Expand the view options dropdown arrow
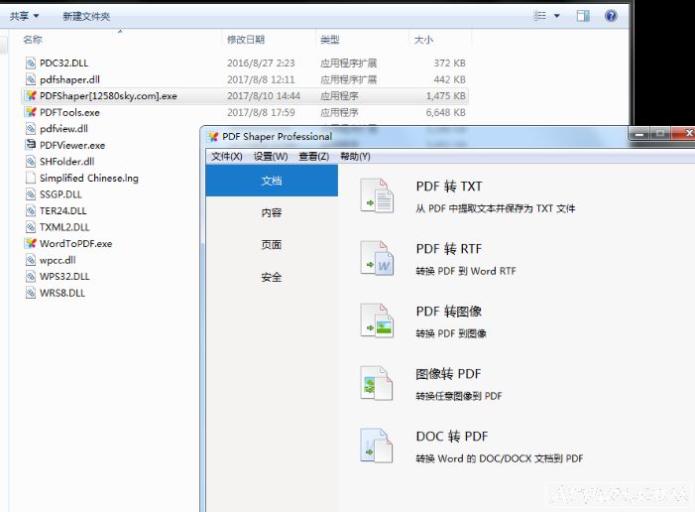The height and width of the screenshot is (512, 695). point(557,16)
